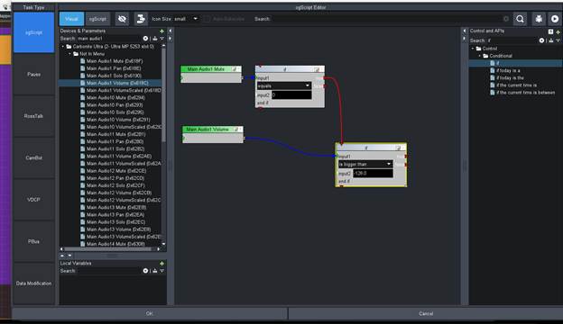The height and width of the screenshot is (324, 563).
Task: Click the download icon next to Devices search
Action: (x=155, y=39)
